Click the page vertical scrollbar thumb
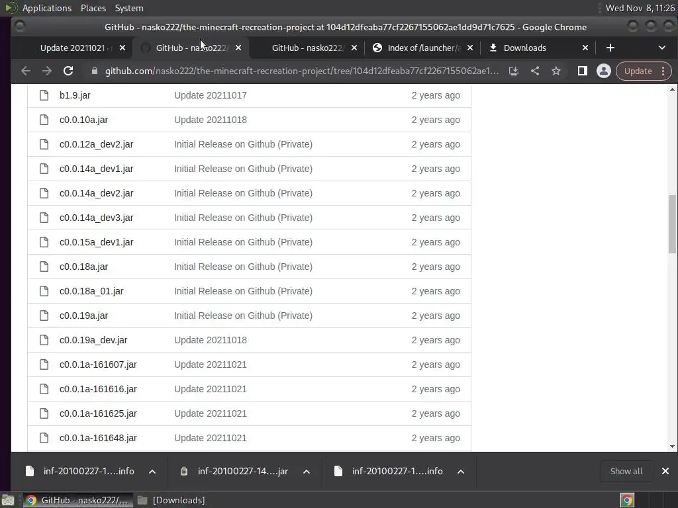Screen dimensions: 678x508 click(x=672, y=224)
